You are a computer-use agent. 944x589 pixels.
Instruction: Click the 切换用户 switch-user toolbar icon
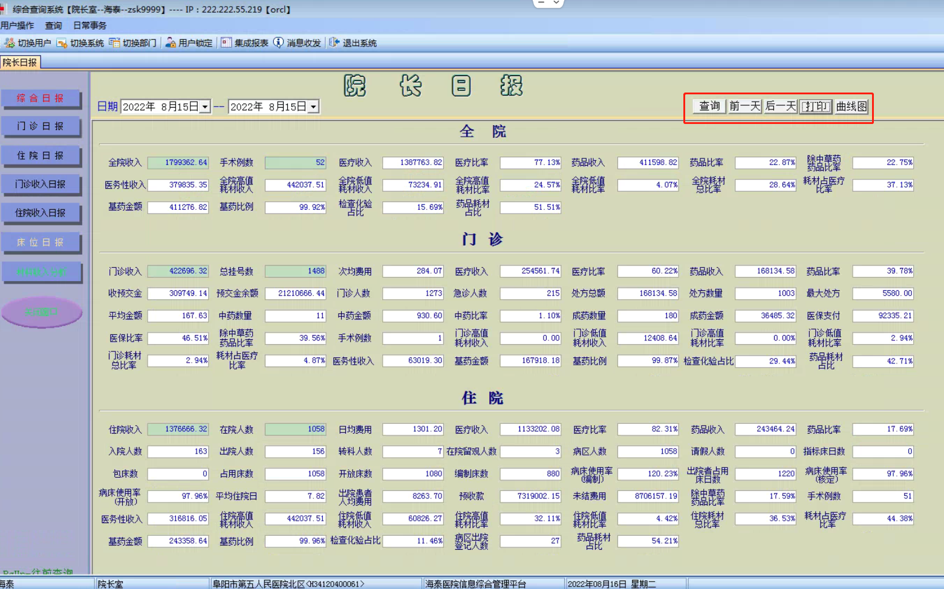pos(10,43)
